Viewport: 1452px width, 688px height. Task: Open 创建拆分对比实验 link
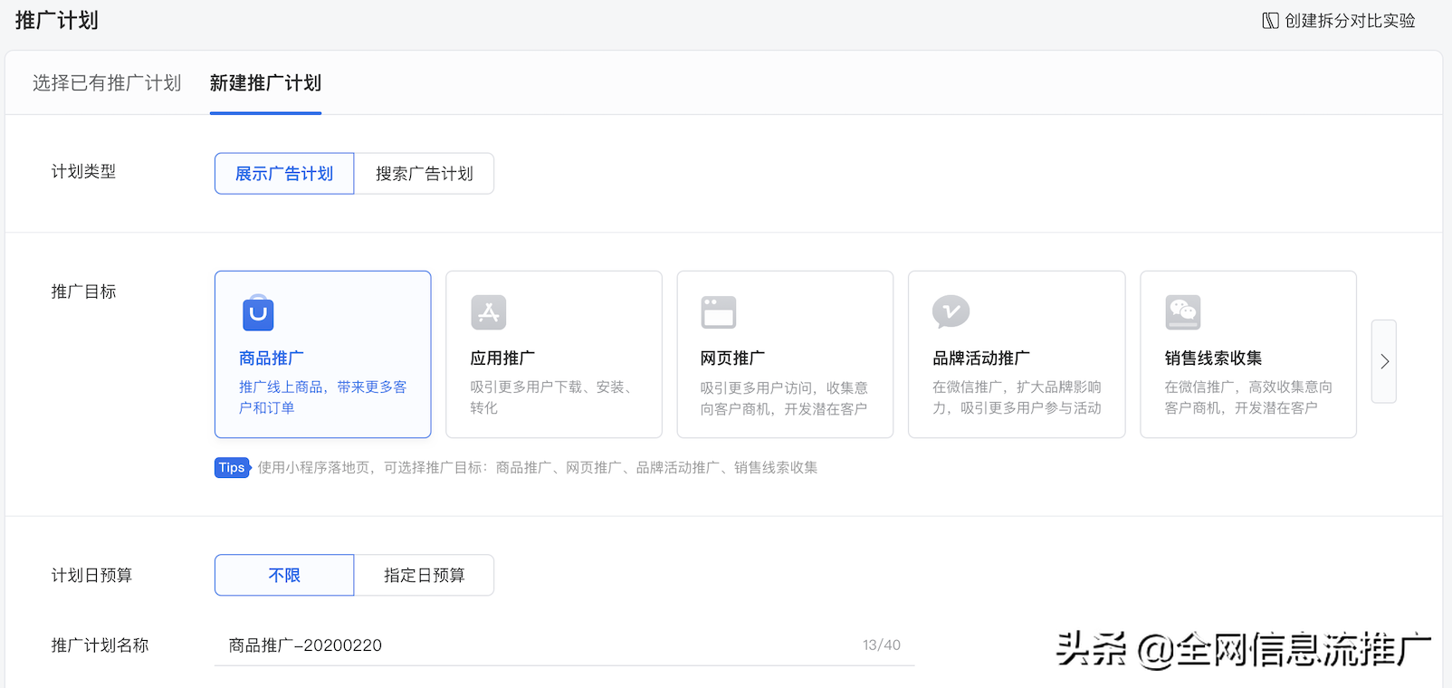(1350, 21)
